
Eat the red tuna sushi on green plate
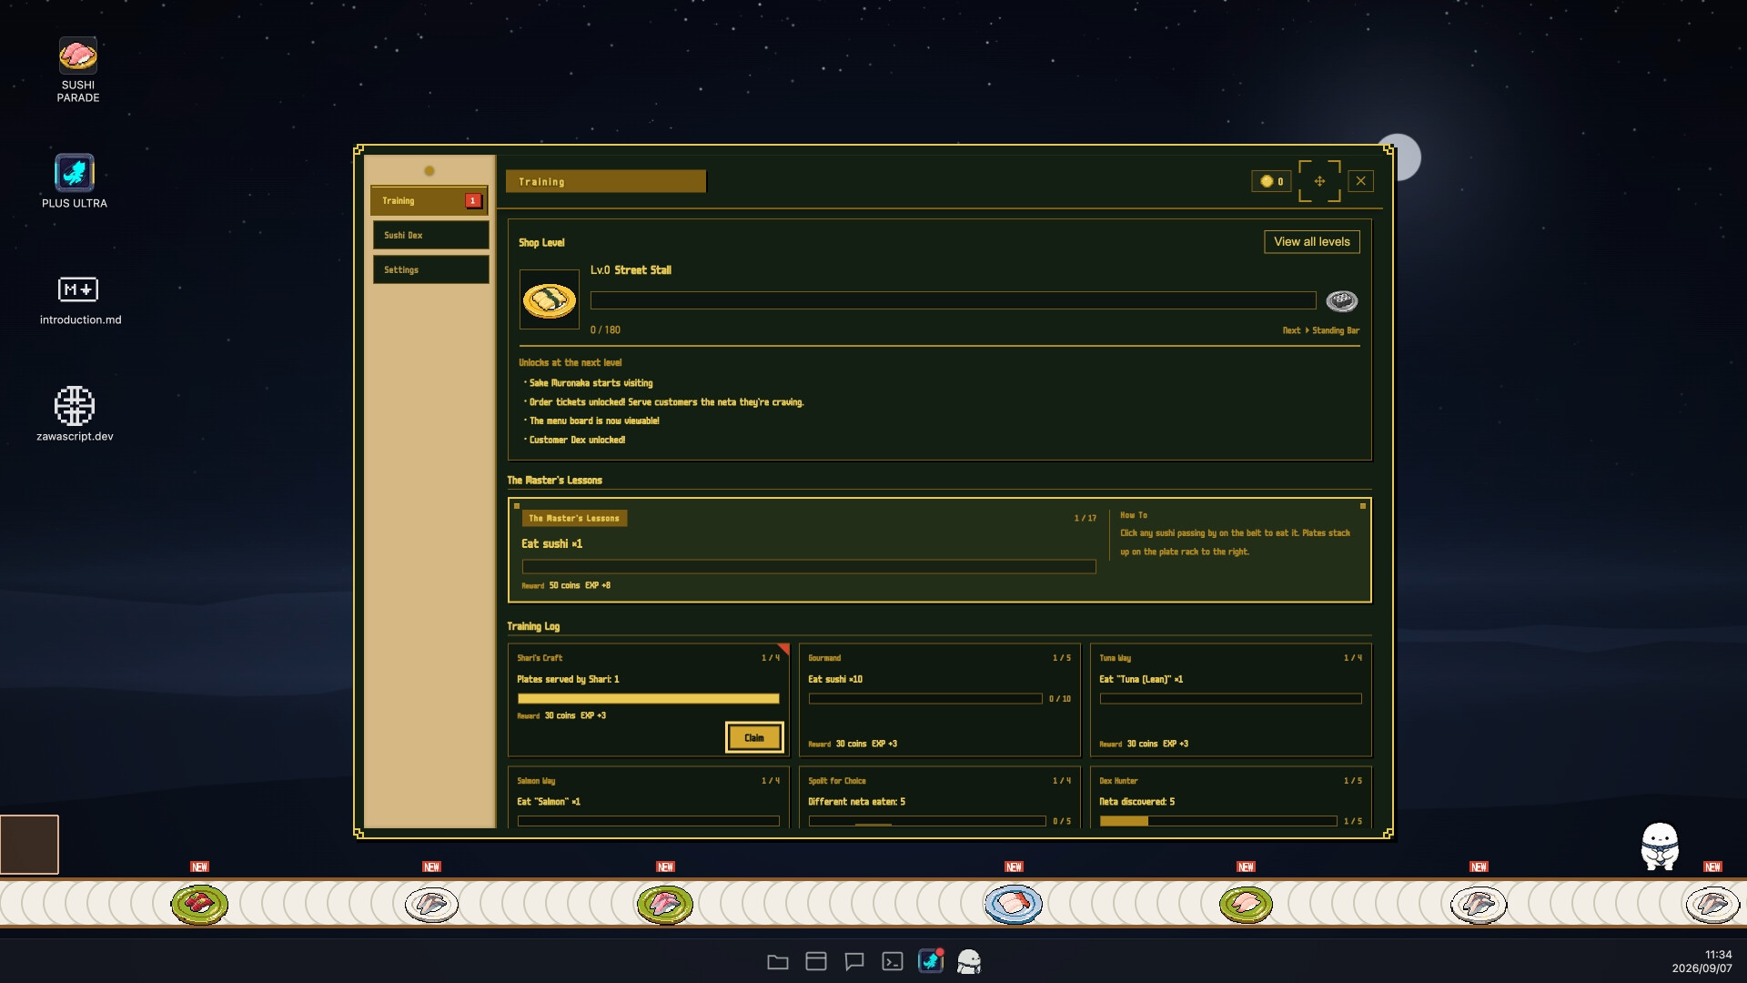[x=199, y=904]
